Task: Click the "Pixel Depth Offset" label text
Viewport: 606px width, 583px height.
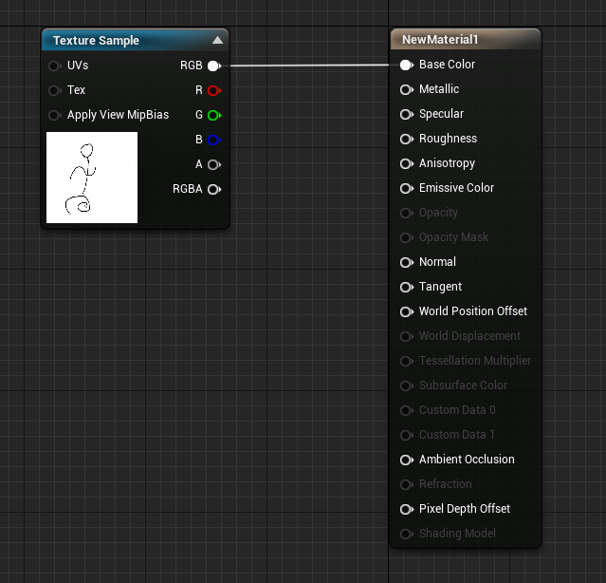Action: click(x=465, y=509)
